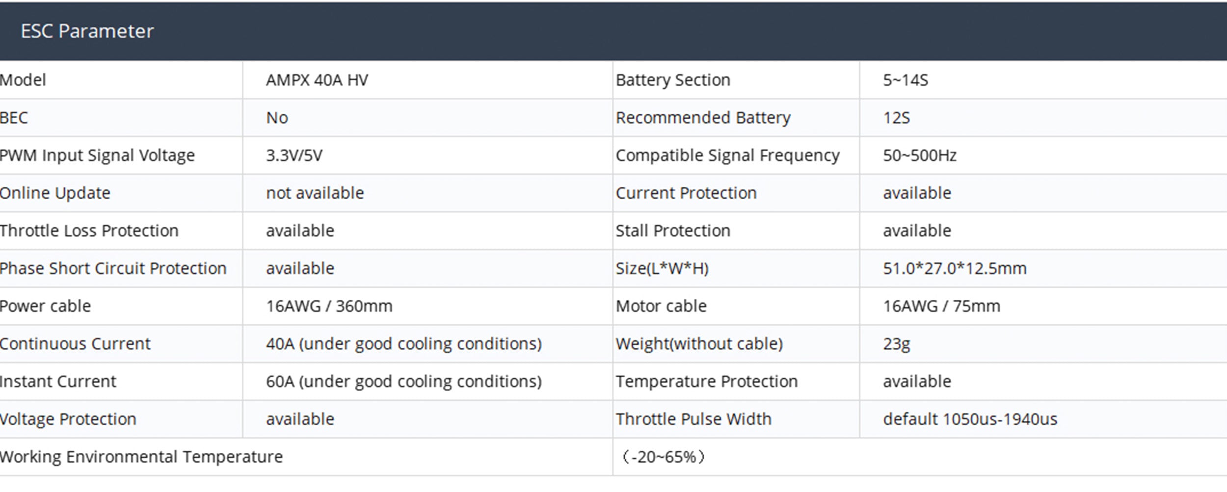This screenshot has width=1227, height=492.
Task: Click the Battery Section label
Action: coord(673,80)
